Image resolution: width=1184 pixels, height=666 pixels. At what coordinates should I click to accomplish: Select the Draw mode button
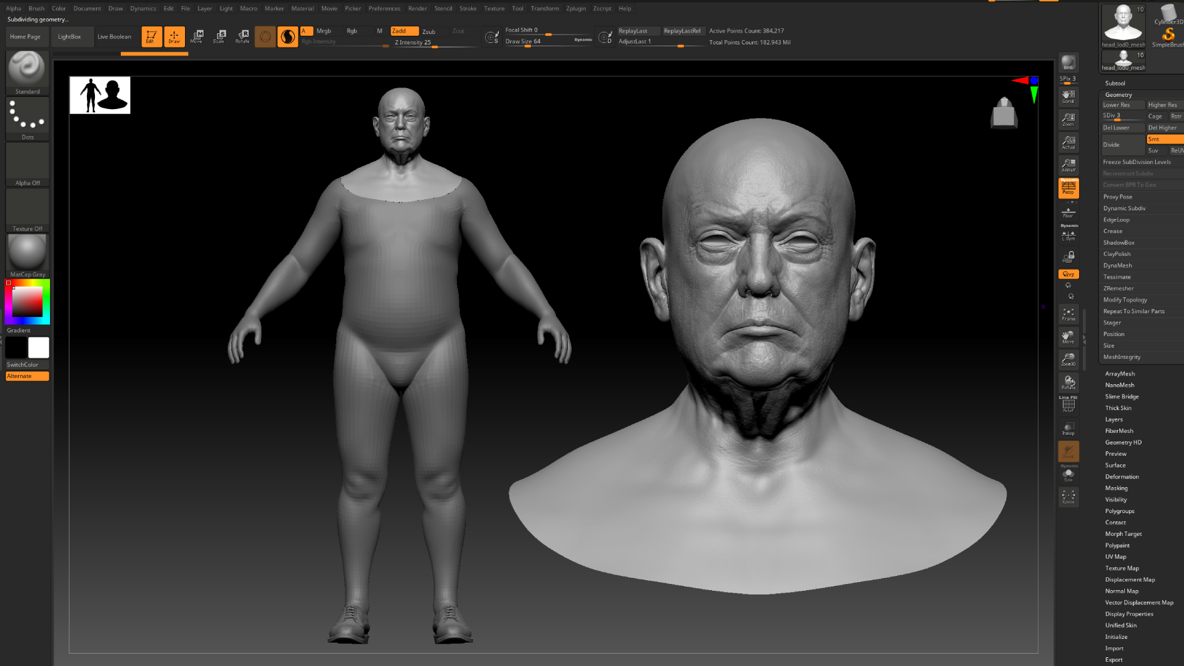click(175, 36)
